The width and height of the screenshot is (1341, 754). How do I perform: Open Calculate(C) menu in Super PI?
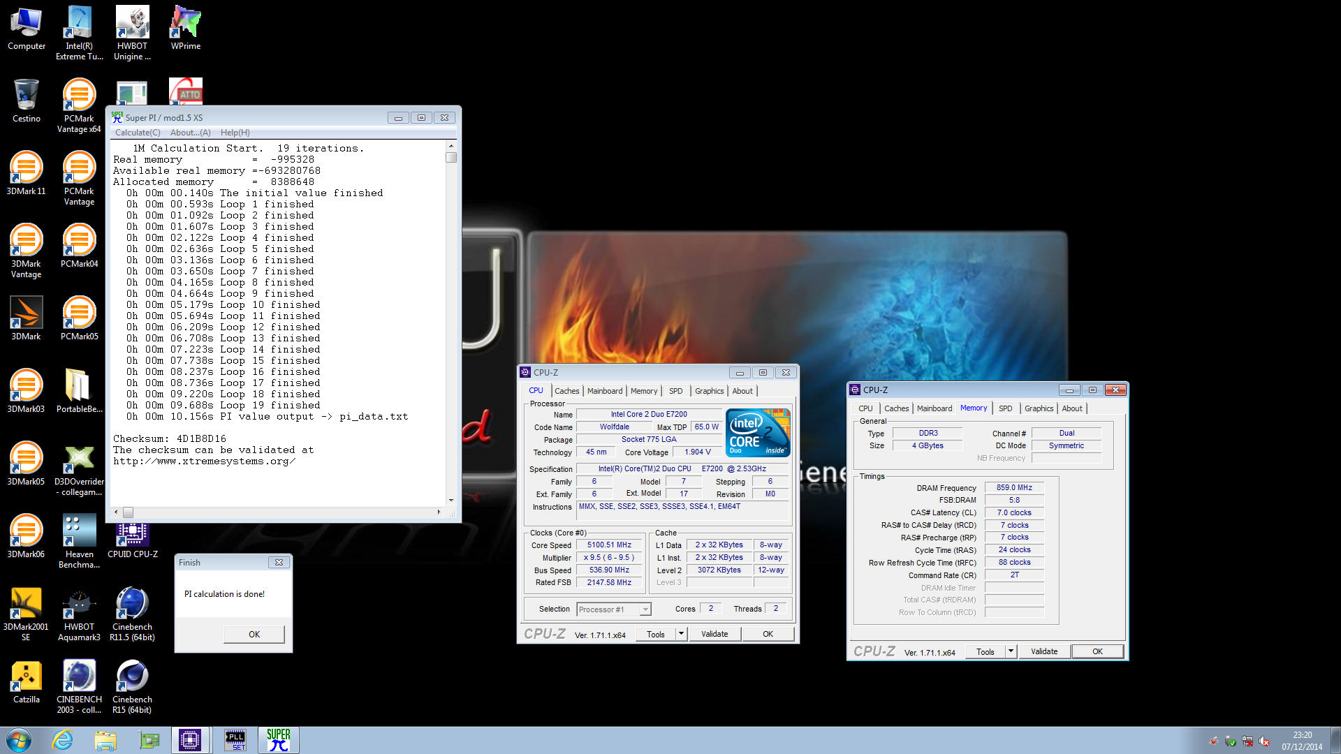click(138, 133)
